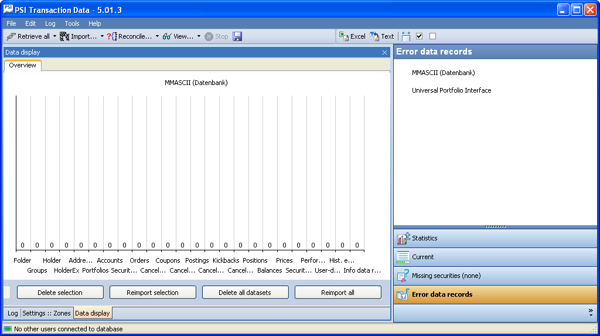Switch to the Settings :: Zones tab

pos(46,314)
